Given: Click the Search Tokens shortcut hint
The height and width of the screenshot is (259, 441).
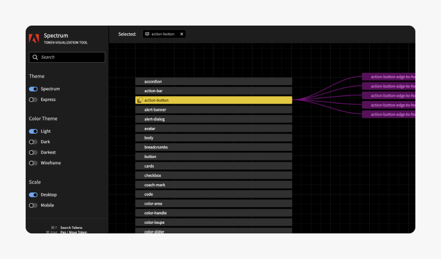Looking at the screenshot, I should pos(71,228).
